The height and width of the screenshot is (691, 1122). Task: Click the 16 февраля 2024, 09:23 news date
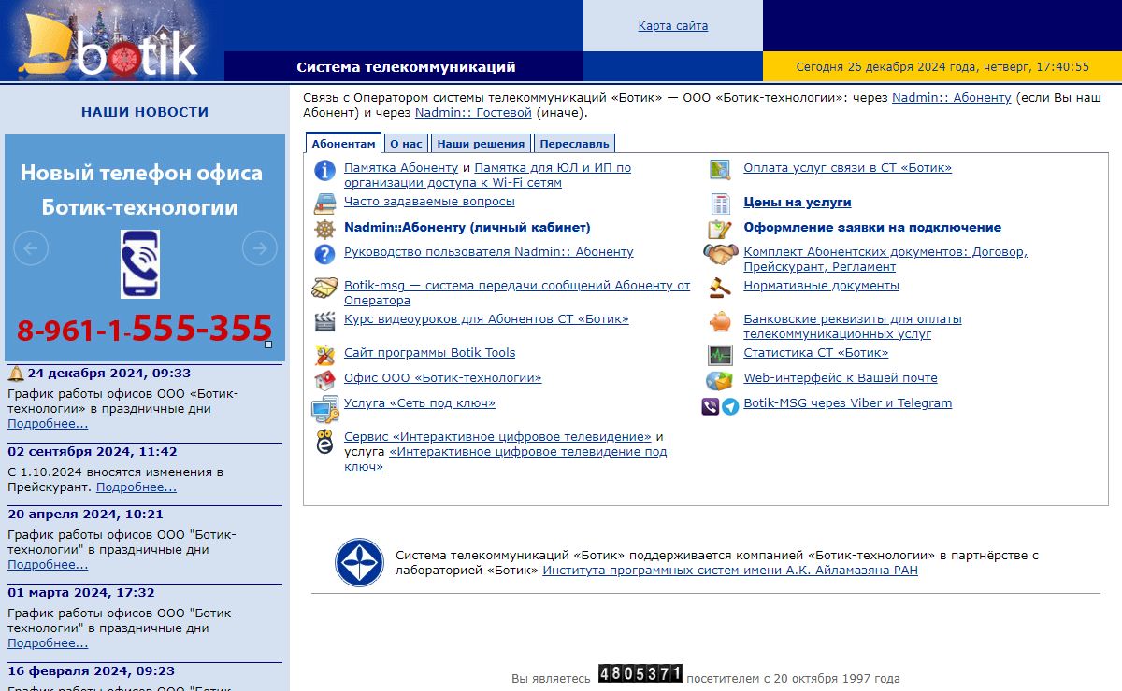(92, 670)
